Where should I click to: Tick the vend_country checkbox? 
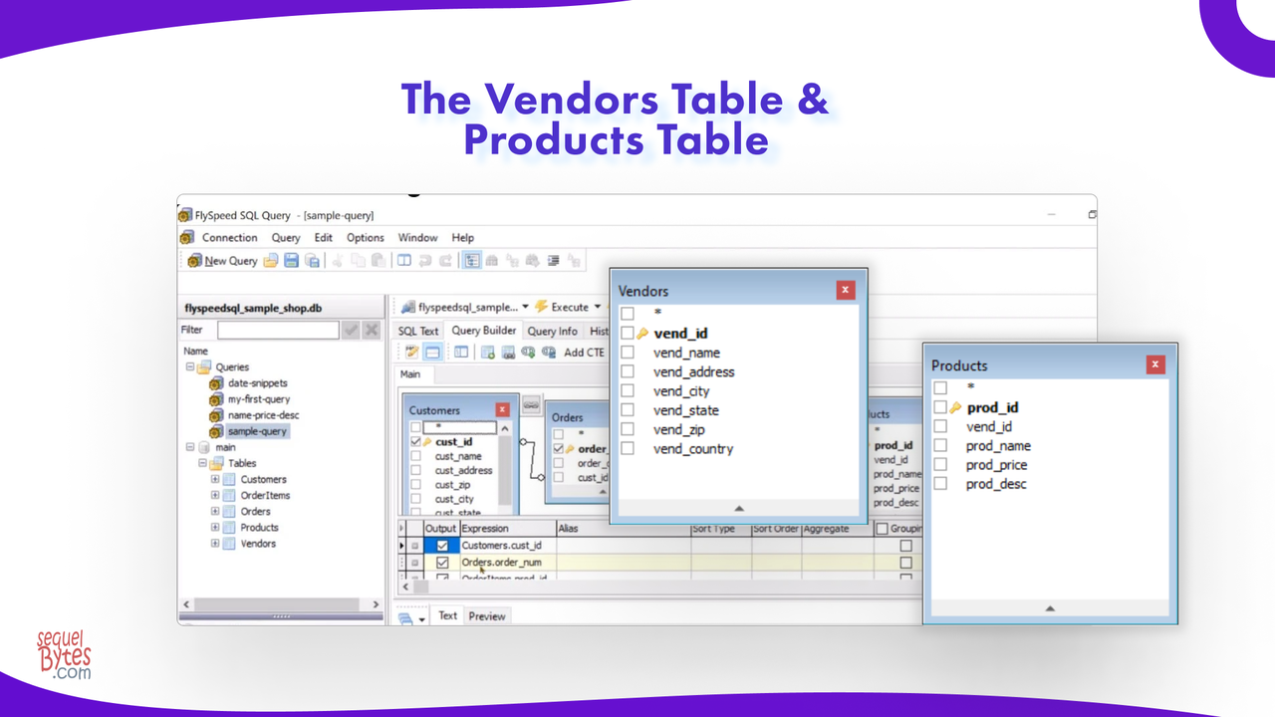(628, 449)
